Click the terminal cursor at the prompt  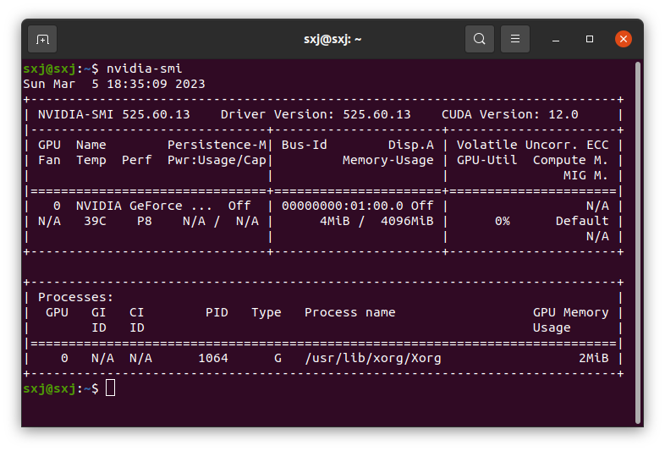point(110,388)
